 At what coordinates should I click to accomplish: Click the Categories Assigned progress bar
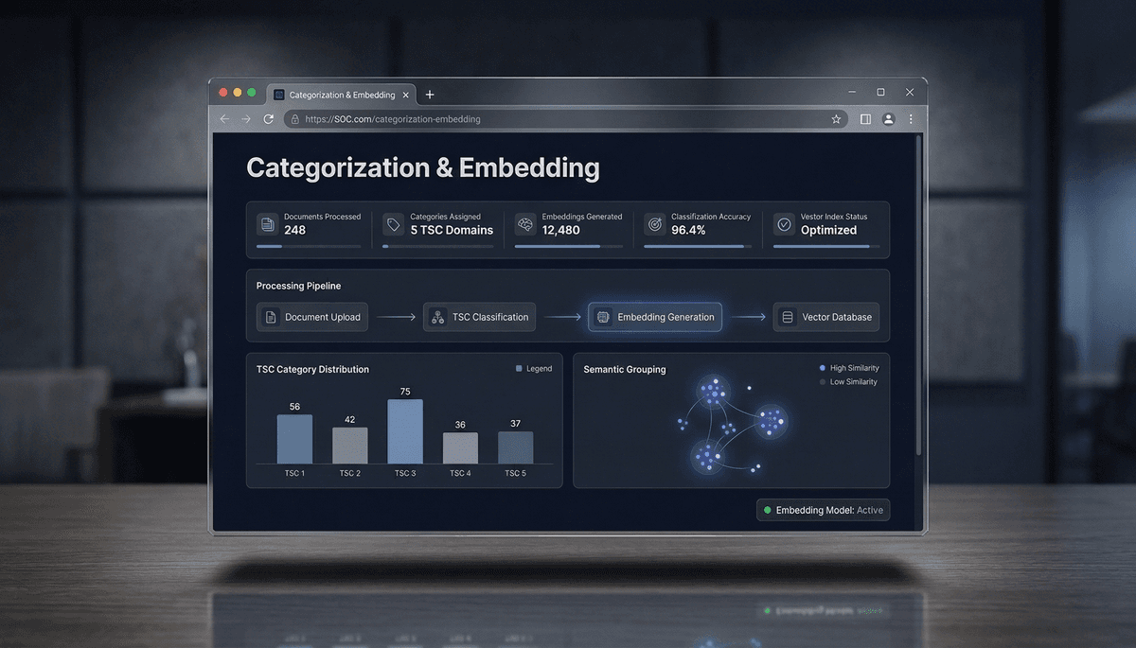pos(437,247)
